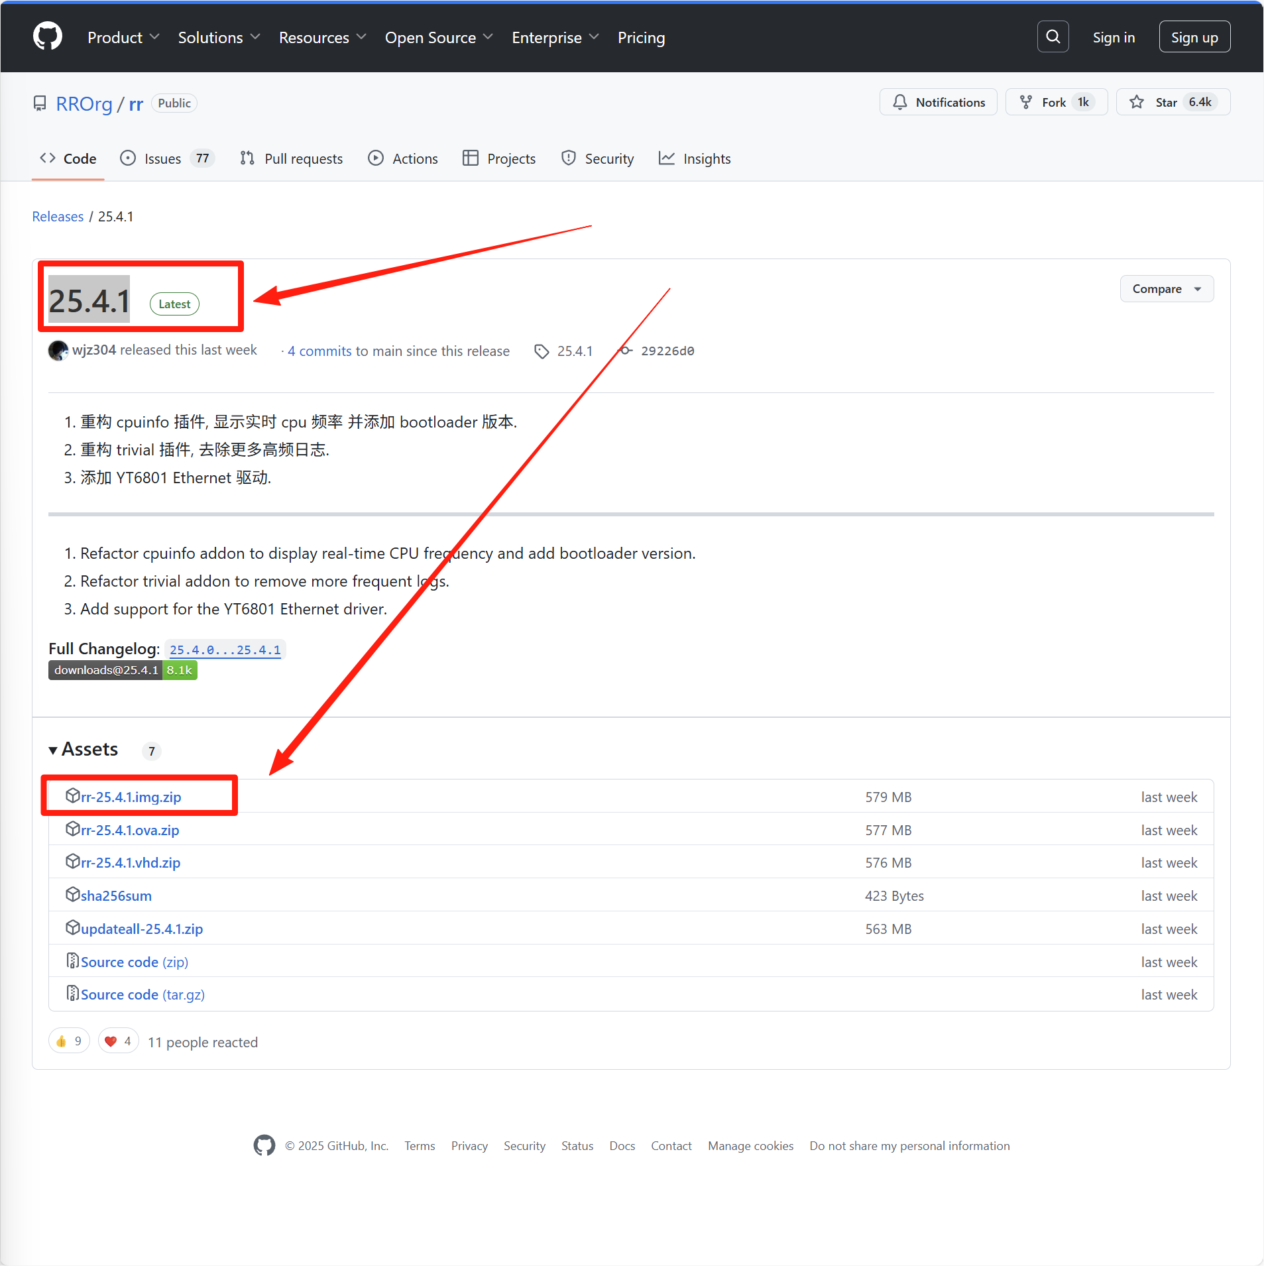Open the Full Changelog comparison link
The width and height of the screenshot is (1264, 1266).
click(224, 649)
